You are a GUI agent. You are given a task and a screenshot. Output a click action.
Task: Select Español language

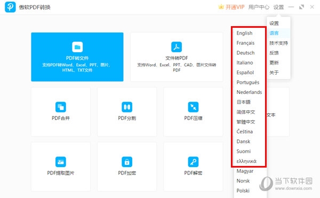click(245, 72)
